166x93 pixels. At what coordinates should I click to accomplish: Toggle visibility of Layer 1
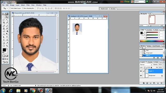[141, 71]
